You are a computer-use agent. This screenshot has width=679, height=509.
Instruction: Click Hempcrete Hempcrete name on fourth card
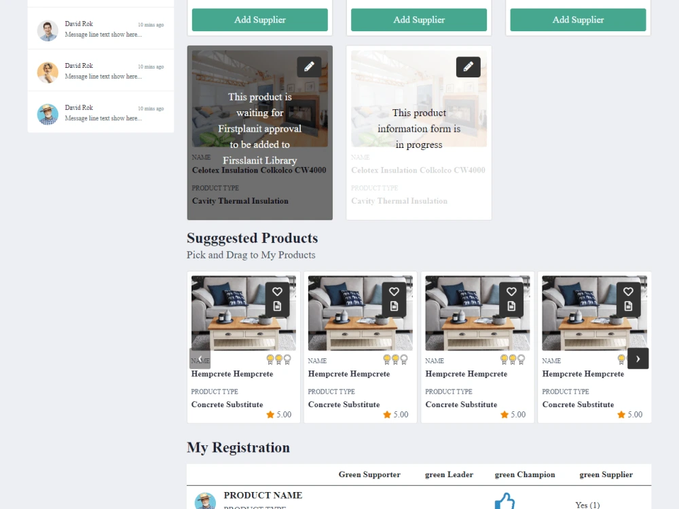pos(583,374)
